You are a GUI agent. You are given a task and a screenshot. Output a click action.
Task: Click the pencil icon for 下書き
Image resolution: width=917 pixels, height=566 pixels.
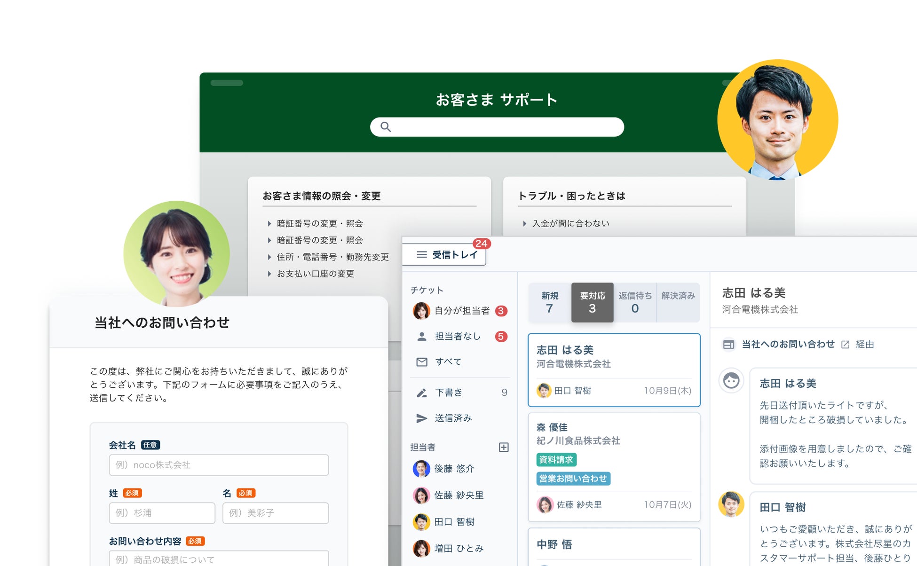(x=422, y=393)
